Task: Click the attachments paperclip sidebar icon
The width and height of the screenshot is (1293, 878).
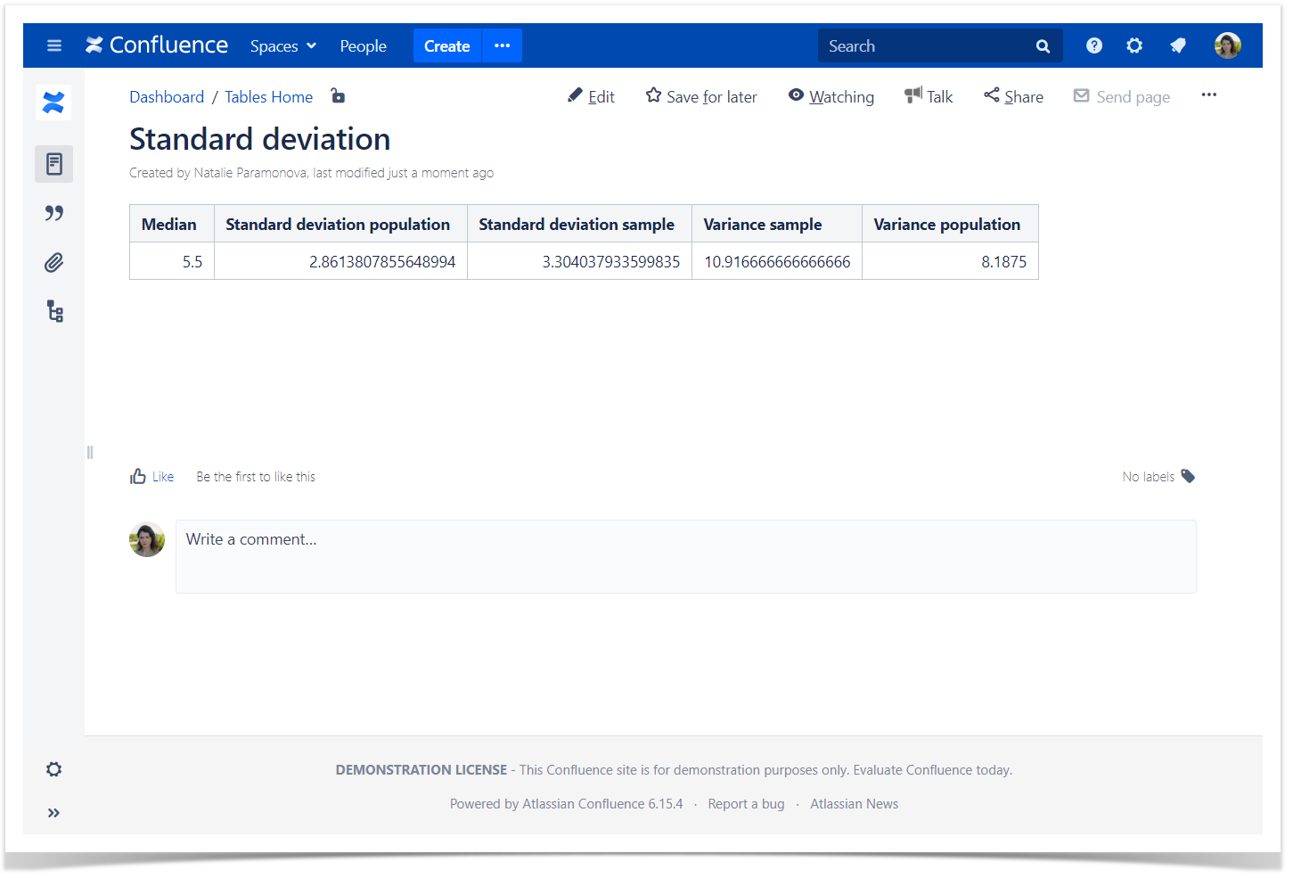Action: tap(54, 263)
